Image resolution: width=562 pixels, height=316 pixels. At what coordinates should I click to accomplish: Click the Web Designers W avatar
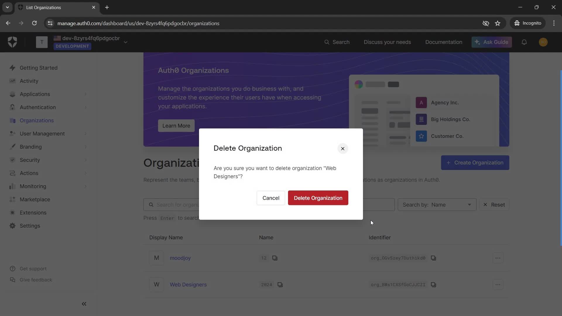pyautogui.click(x=157, y=285)
